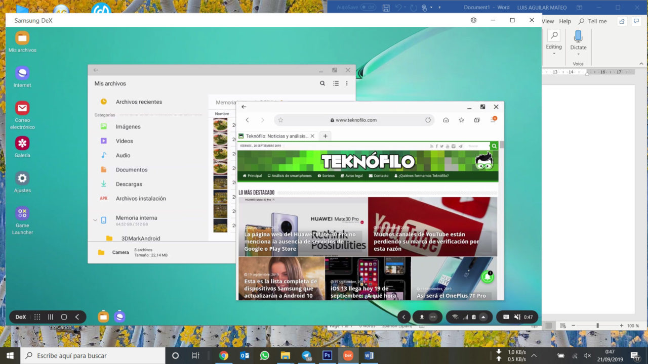Image resolution: width=648 pixels, height=364 pixels.
Task: Open WhatsApp from Windows taskbar
Action: point(264,355)
